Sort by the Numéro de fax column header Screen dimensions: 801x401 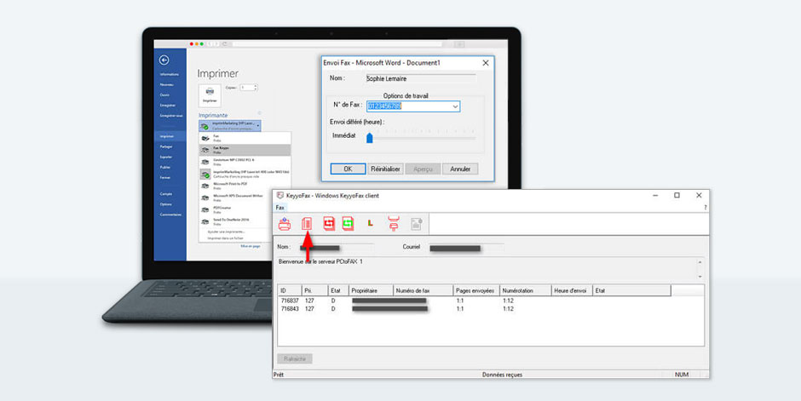point(423,290)
